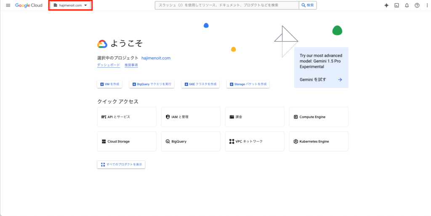
Task: Click the Google Cloud logo
Action: tap(29, 5)
